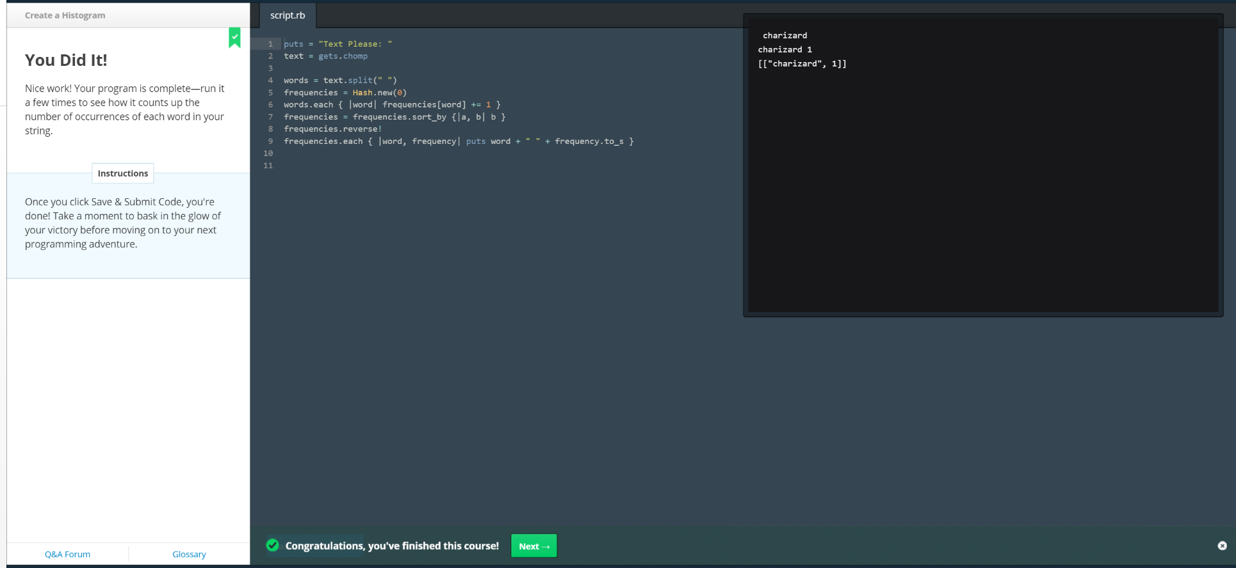Image resolution: width=1236 pixels, height=568 pixels.
Task: Dismiss the congratulations bar with X icon
Action: pyautogui.click(x=1222, y=546)
